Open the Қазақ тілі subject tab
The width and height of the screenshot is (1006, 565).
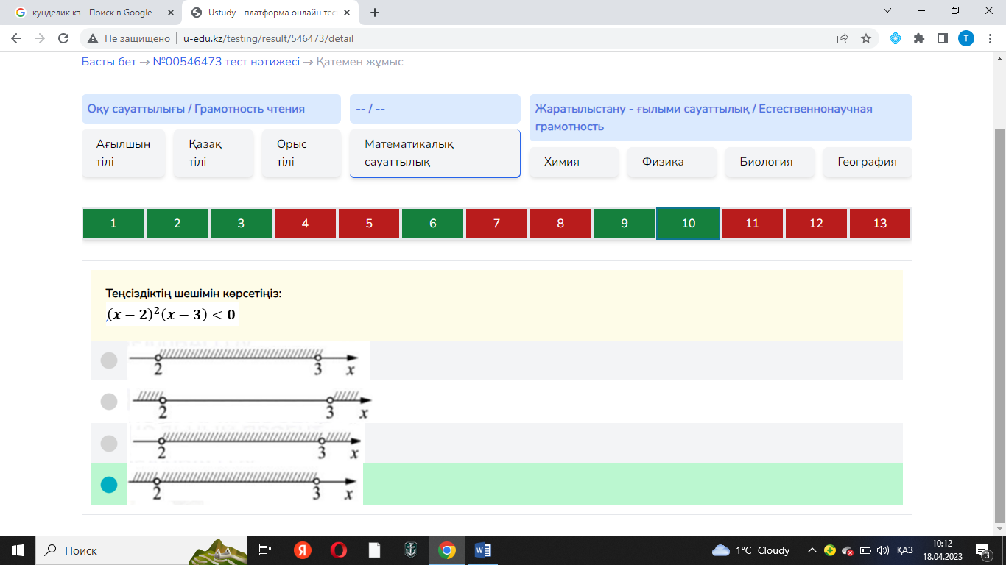[x=214, y=153]
